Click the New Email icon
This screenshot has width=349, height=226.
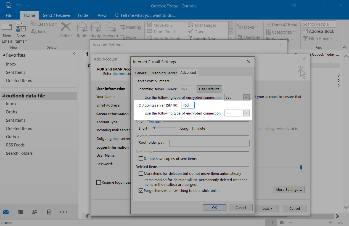point(7,28)
